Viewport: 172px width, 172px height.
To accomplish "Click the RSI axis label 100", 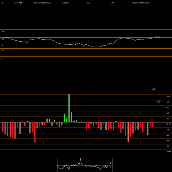I will (3, 31).
